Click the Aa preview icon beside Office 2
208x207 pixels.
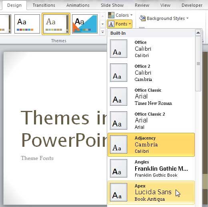click(118, 73)
